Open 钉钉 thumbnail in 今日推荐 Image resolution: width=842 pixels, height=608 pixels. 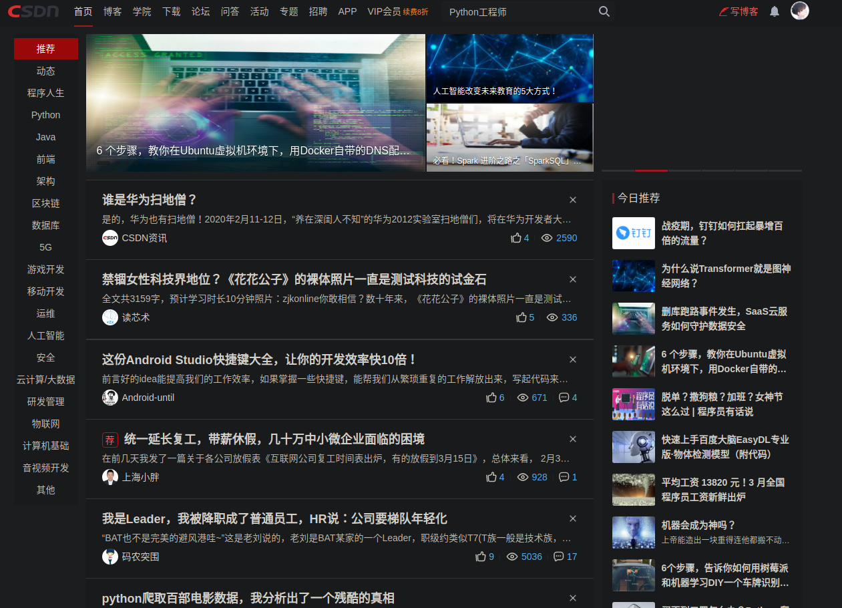point(634,233)
